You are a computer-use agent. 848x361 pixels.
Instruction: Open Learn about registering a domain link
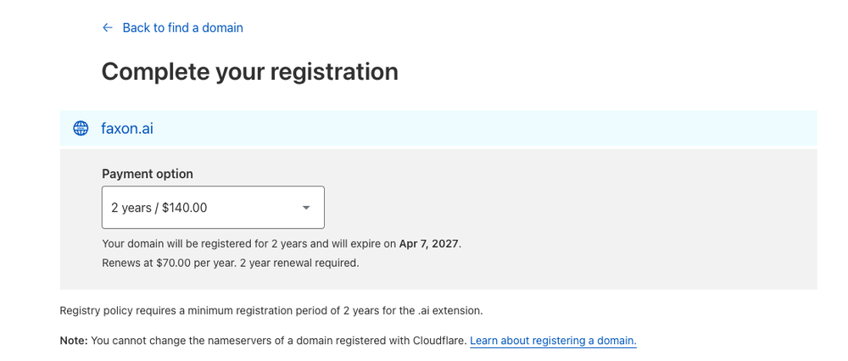point(553,341)
